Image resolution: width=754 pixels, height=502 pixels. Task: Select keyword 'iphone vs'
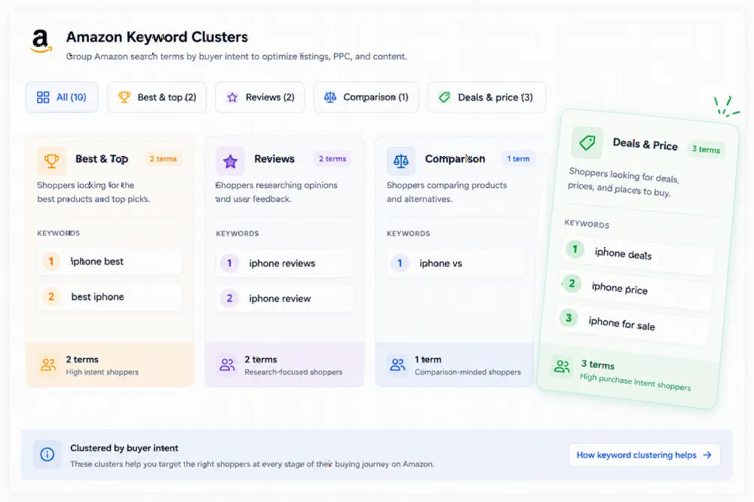click(x=456, y=263)
